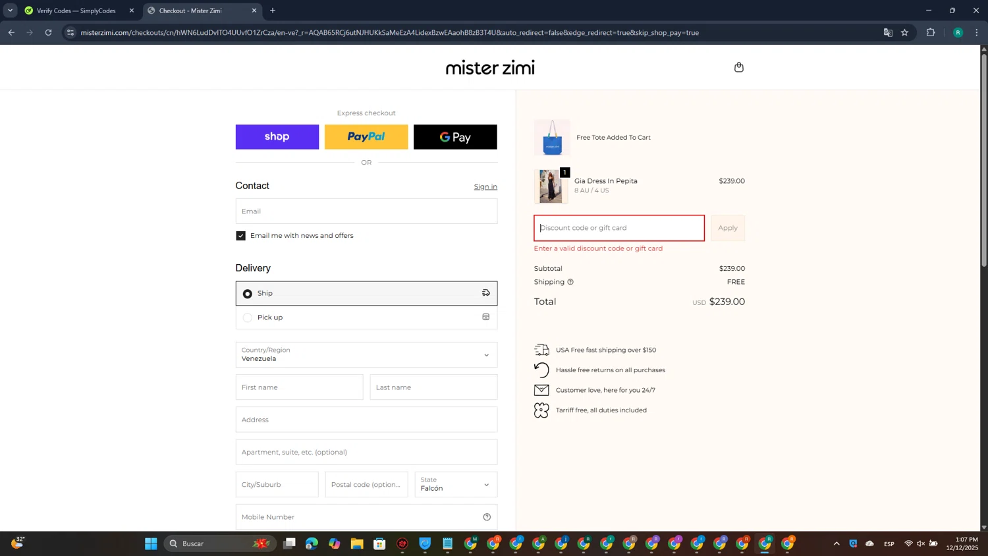Viewport: 988px width, 556px height.
Task: Click the delivery truck icon in Ship row
Action: pos(486,293)
